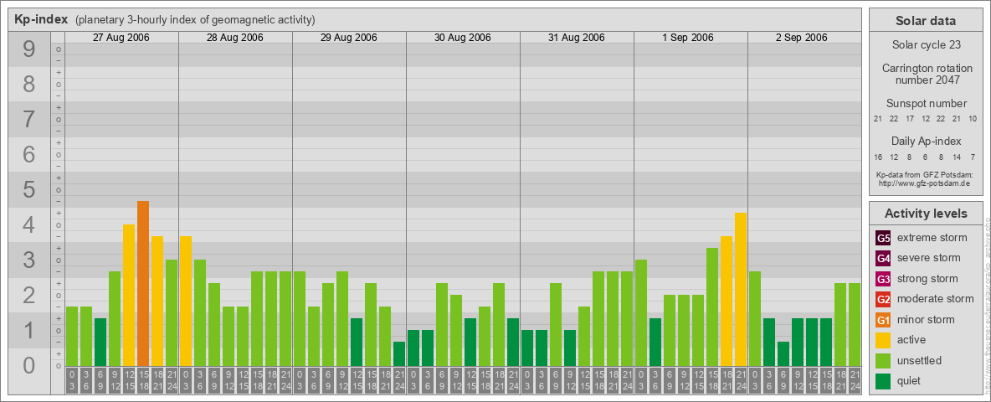Click the orange bar on 27 Aug 15-18

click(x=143, y=283)
